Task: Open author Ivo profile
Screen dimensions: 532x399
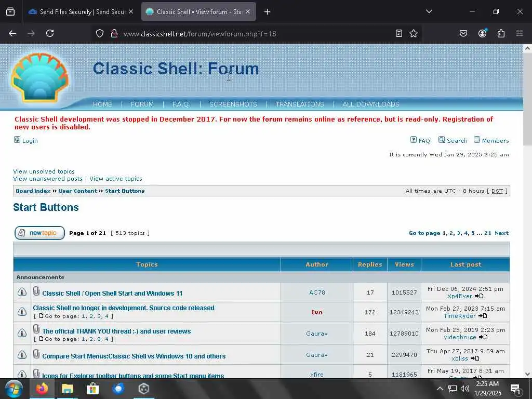Action: [317, 312]
